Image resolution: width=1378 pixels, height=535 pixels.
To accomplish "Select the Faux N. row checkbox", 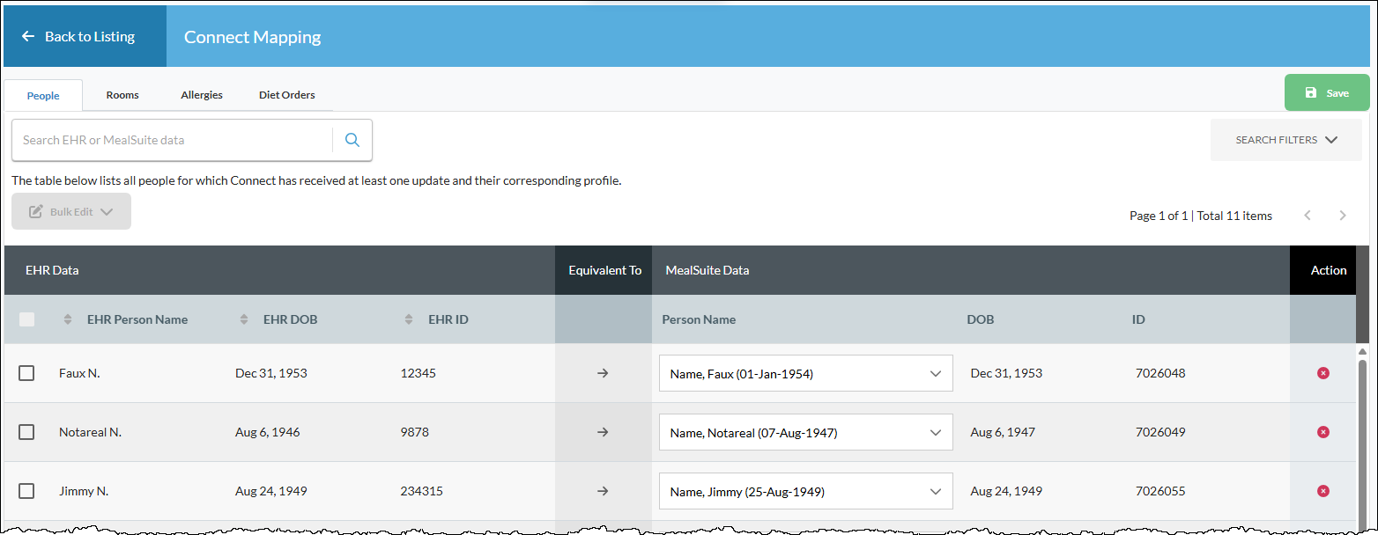I will tap(26, 373).
